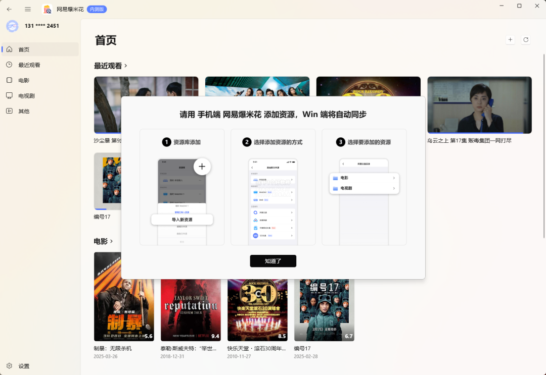Click the 5.6 rating on 制暴 poster
The image size is (546, 375).
click(149, 336)
